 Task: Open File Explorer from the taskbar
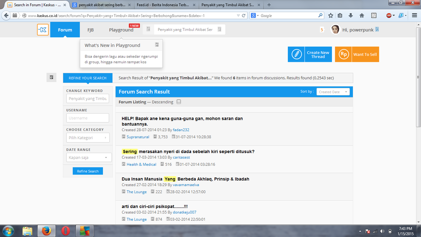(27, 231)
